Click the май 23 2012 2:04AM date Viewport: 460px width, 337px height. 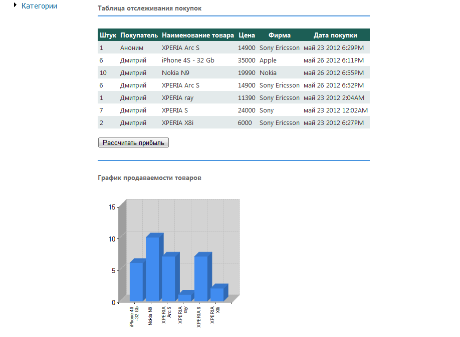[334, 98]
